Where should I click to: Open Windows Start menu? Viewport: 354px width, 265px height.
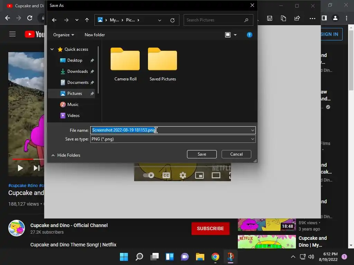(124, 257)
